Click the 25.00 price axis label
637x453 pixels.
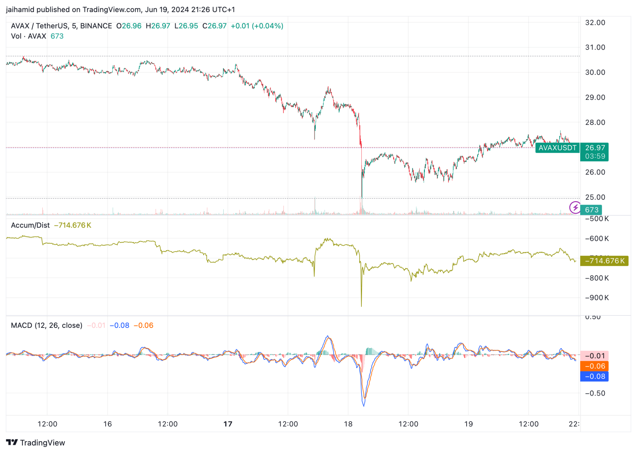(x=595, y=197)
